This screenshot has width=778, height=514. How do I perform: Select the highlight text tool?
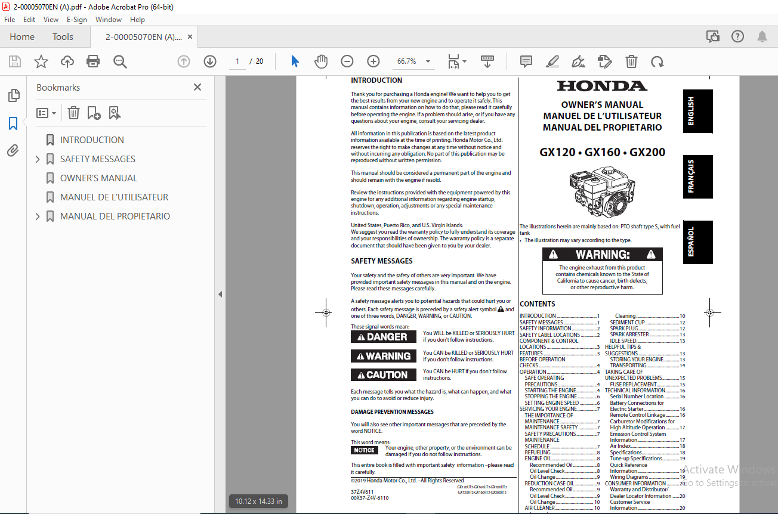[552, 61]
